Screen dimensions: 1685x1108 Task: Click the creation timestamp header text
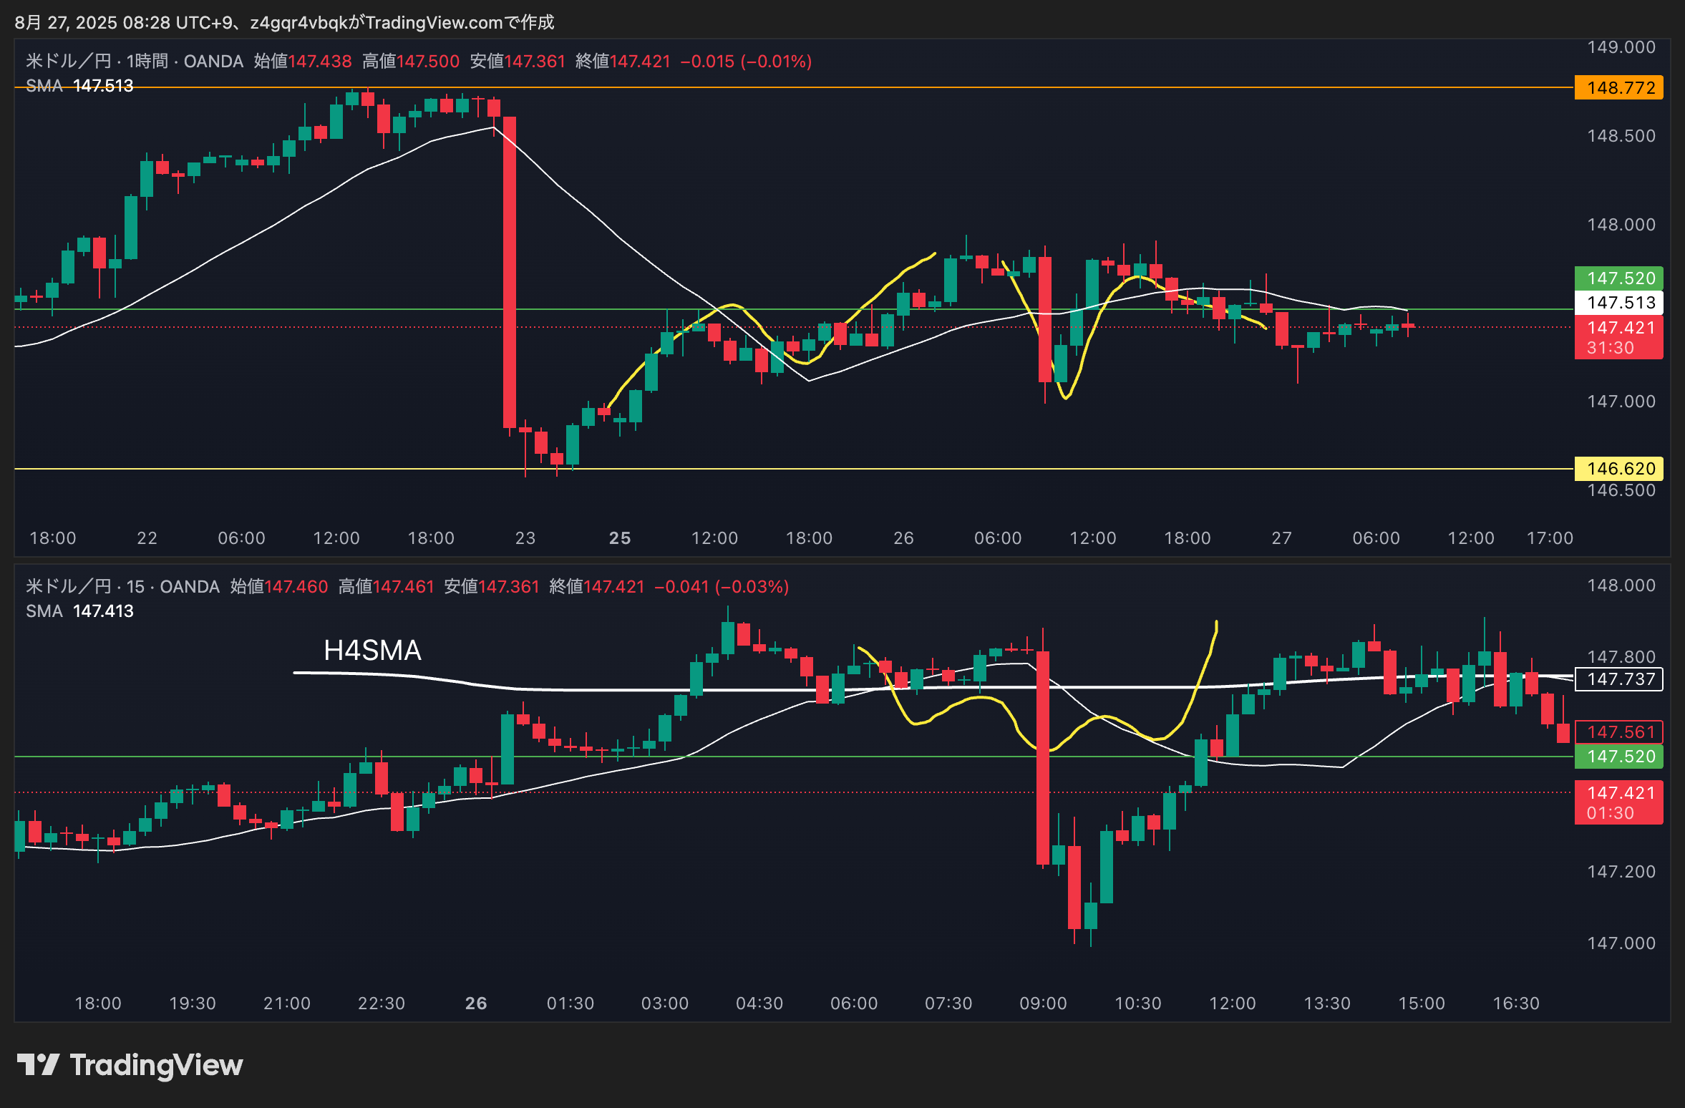coord(284,23)
